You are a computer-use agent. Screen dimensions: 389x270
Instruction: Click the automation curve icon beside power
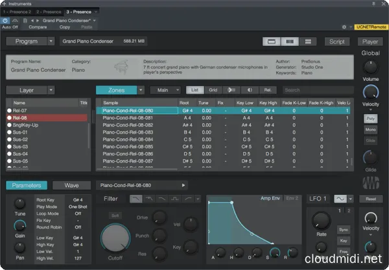click(15, 21)
